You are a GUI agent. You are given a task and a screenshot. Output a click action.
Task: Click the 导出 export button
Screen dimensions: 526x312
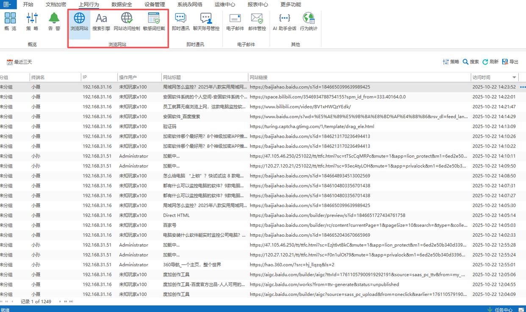tap(510, 62)
